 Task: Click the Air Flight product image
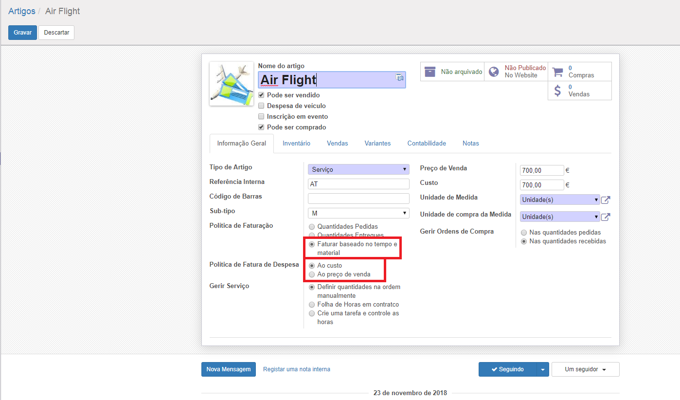[x=231, y=84]
